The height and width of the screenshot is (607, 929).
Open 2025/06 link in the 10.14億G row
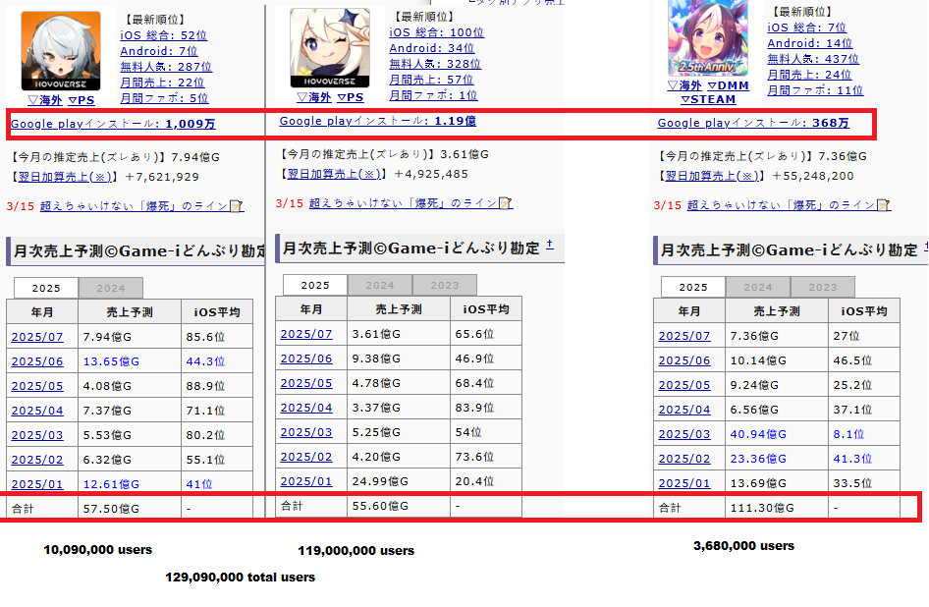[x=683, y=360]
